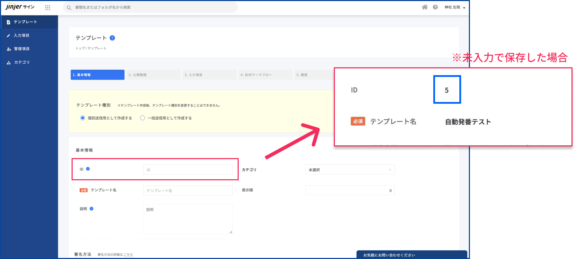Open the header help question icon
The image size is (575, 259).
tap(435, 7)
